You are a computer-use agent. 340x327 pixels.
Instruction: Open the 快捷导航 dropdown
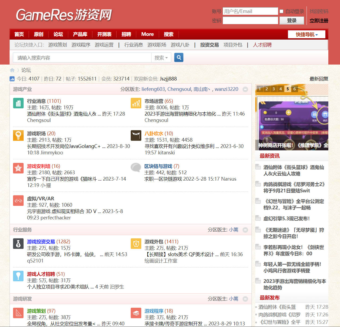coord(307,35)
